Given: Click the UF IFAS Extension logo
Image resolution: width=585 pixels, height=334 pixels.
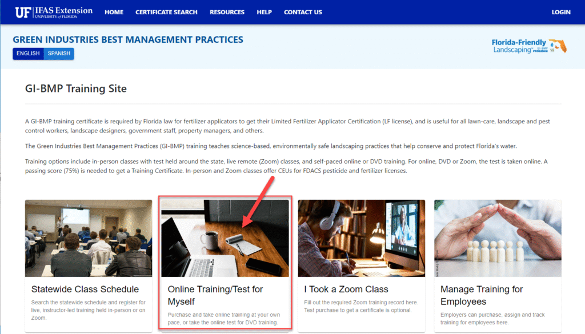Looking at the screenshot, I should (54, 12).
